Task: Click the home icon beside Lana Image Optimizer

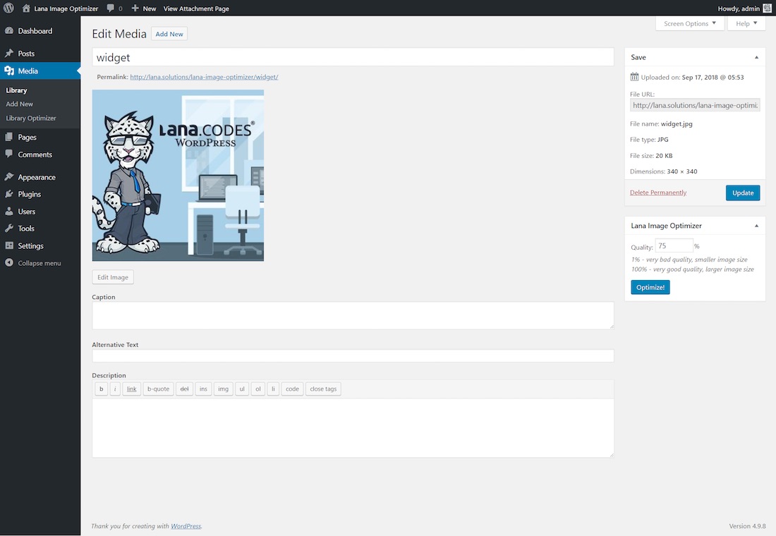Action: click(25, 8)
